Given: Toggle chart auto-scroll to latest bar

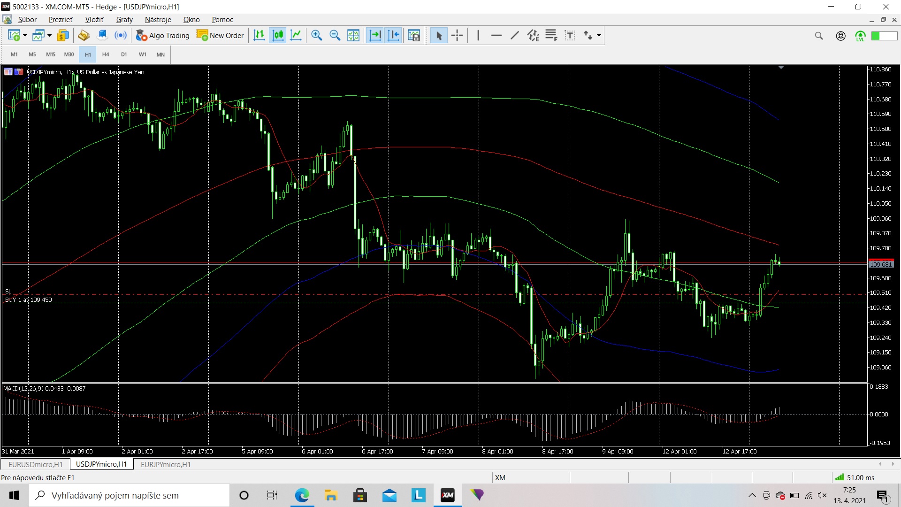Looking at the screenshot, I should [375, 35].
